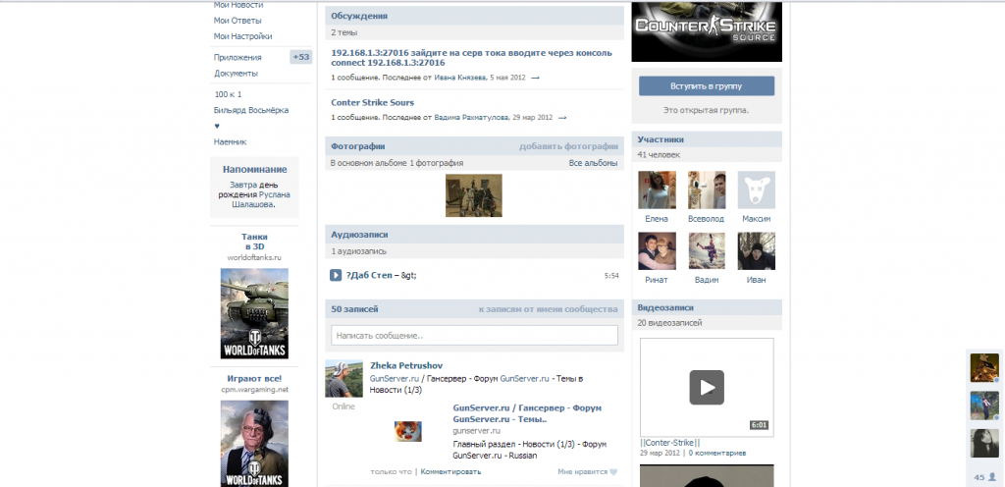Open Документы in left menu
The image size is (1005, 487).
click(236, 73)
